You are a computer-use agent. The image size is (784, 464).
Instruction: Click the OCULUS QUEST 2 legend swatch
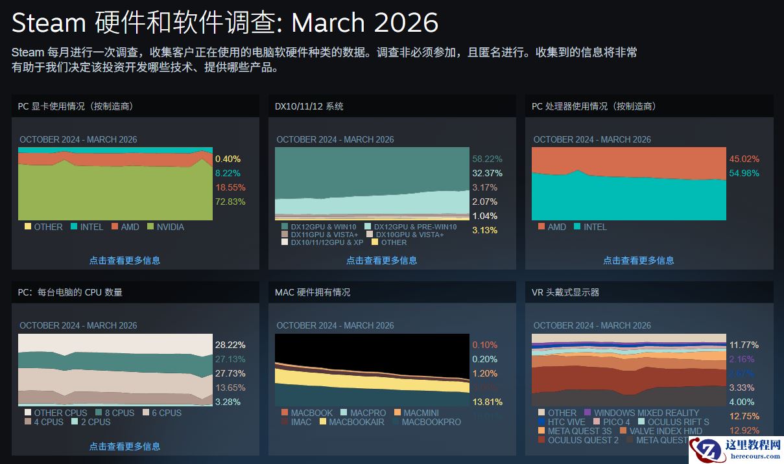541,440
